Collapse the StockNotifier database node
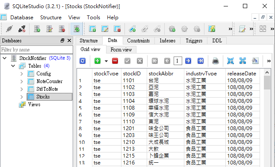The image size is (275, 167). pos(5,58)
